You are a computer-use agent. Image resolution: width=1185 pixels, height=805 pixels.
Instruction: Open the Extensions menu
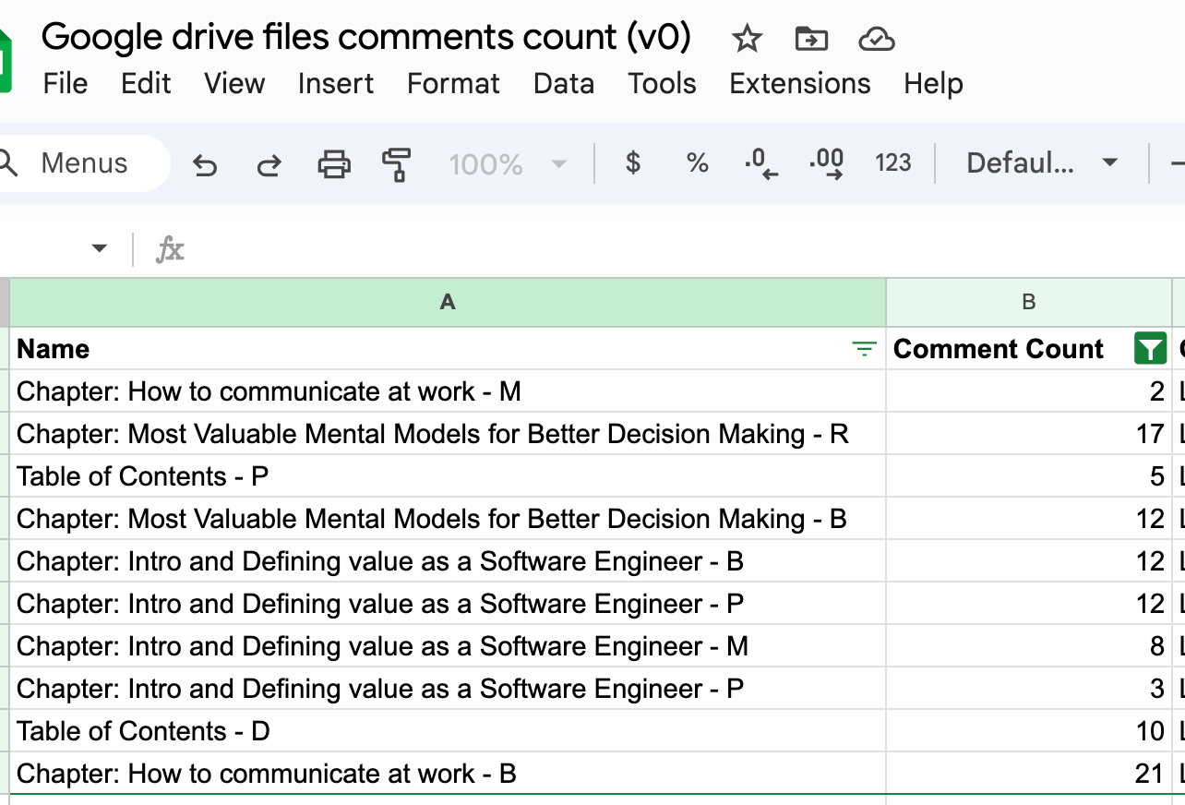pyautogui.click(x=799, y=83)
